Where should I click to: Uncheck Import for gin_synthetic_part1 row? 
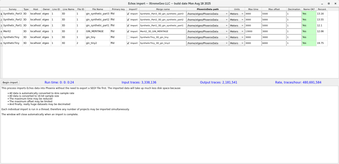(x=128, y=25)
